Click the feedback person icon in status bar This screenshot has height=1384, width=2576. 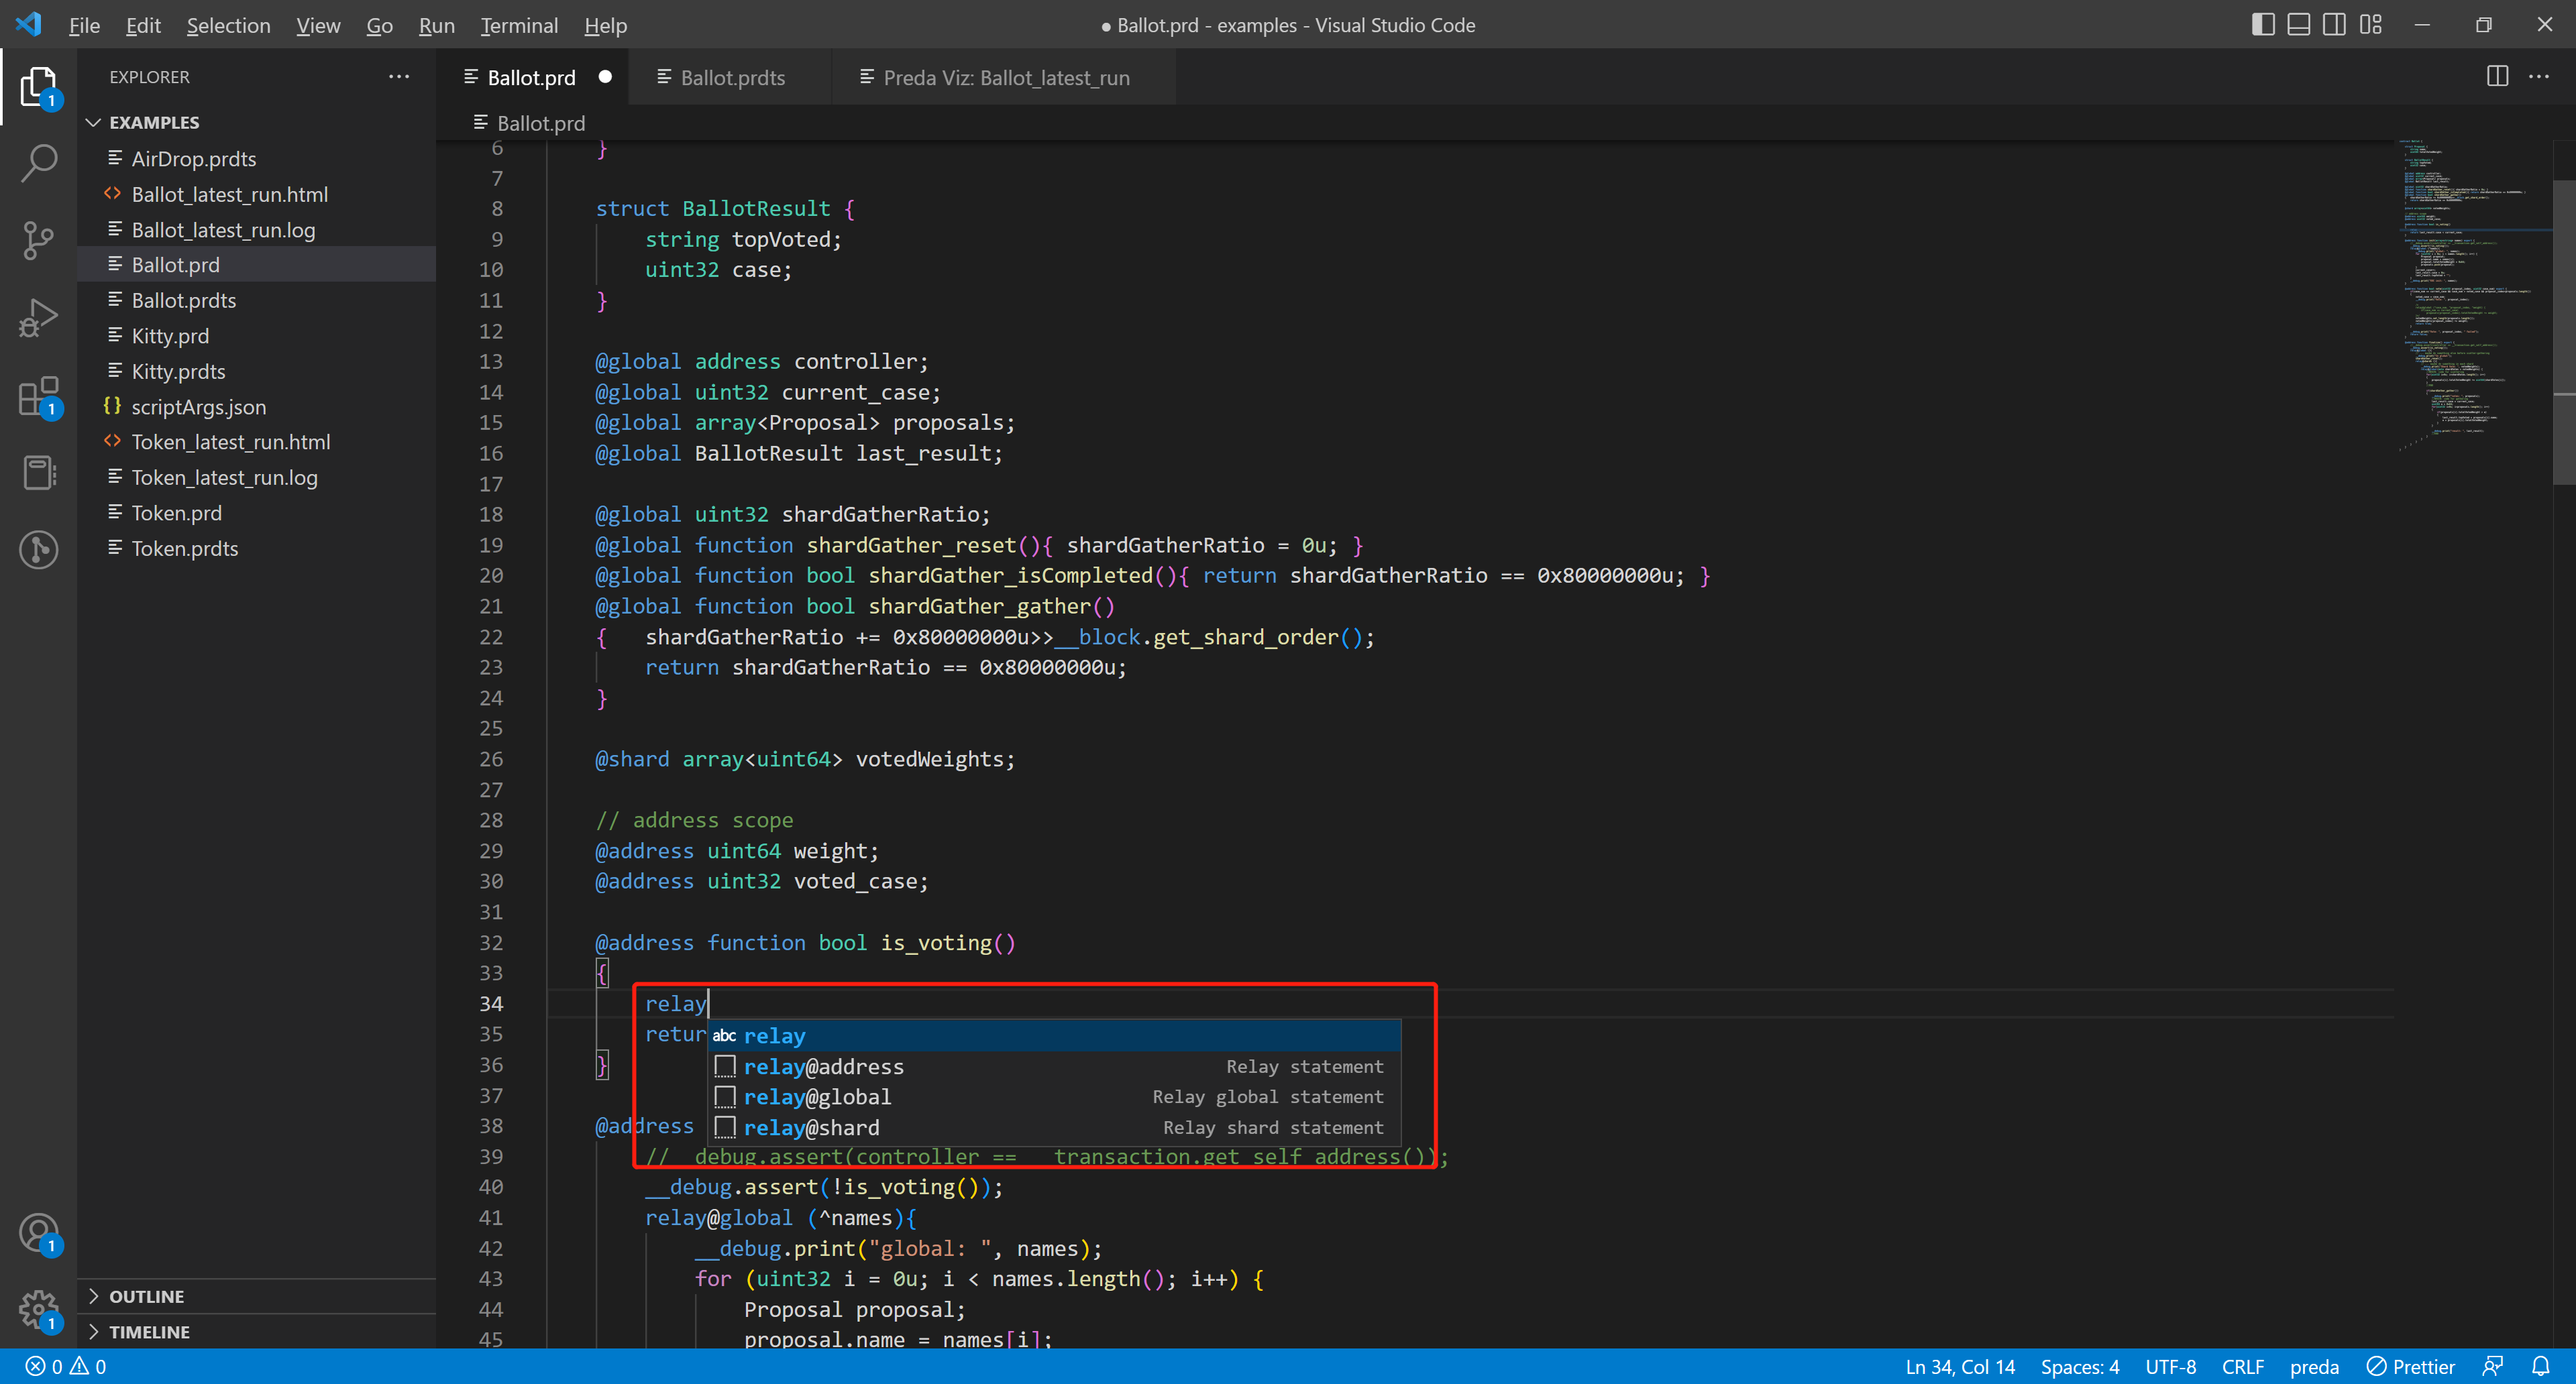(2493, 1366)
